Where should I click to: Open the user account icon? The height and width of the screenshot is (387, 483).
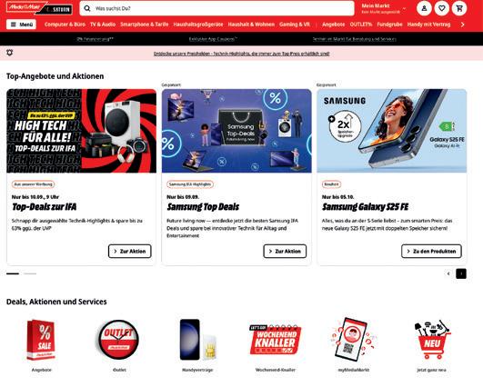[x=424, y=8]
